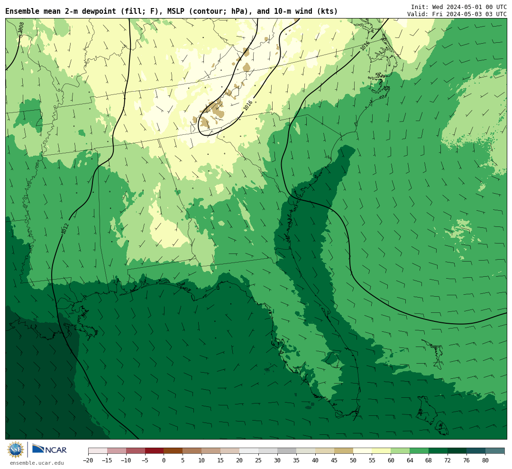Image resolution: width=512 pixels, height=469 pixels.
Task: Open the ensemble.ucar.edu link
Action: pos(37,463)
